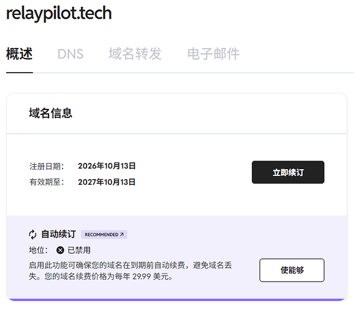Click the 自动续订 heading text
This screenshot has width=354, height=311.
[x=58, y=234]
